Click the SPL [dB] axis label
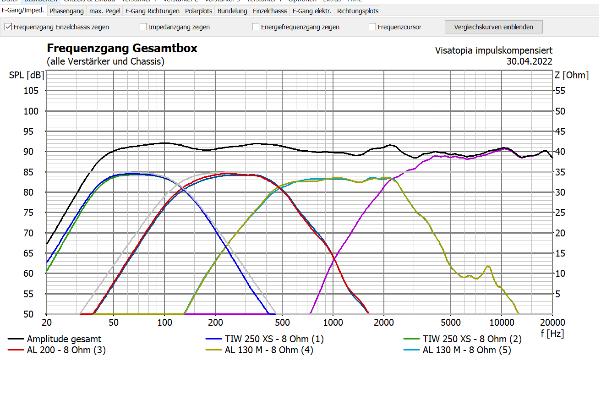This screenshot has height=394, width=601. click(27, 76)
